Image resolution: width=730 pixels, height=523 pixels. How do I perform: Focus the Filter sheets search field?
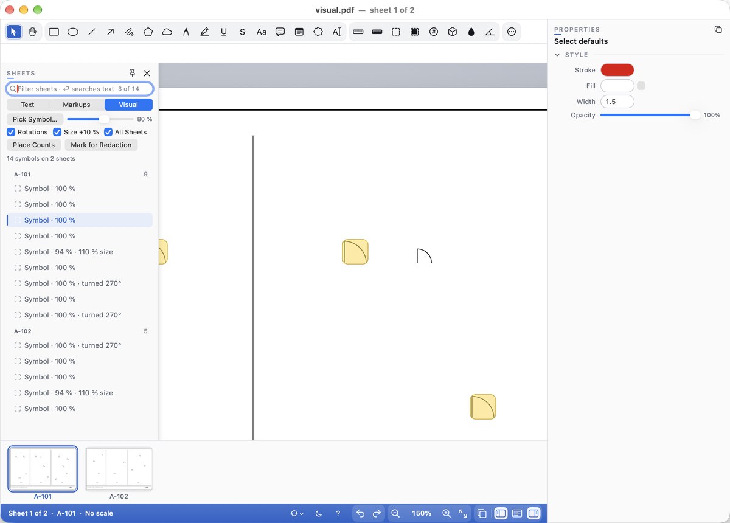point(80,89)
